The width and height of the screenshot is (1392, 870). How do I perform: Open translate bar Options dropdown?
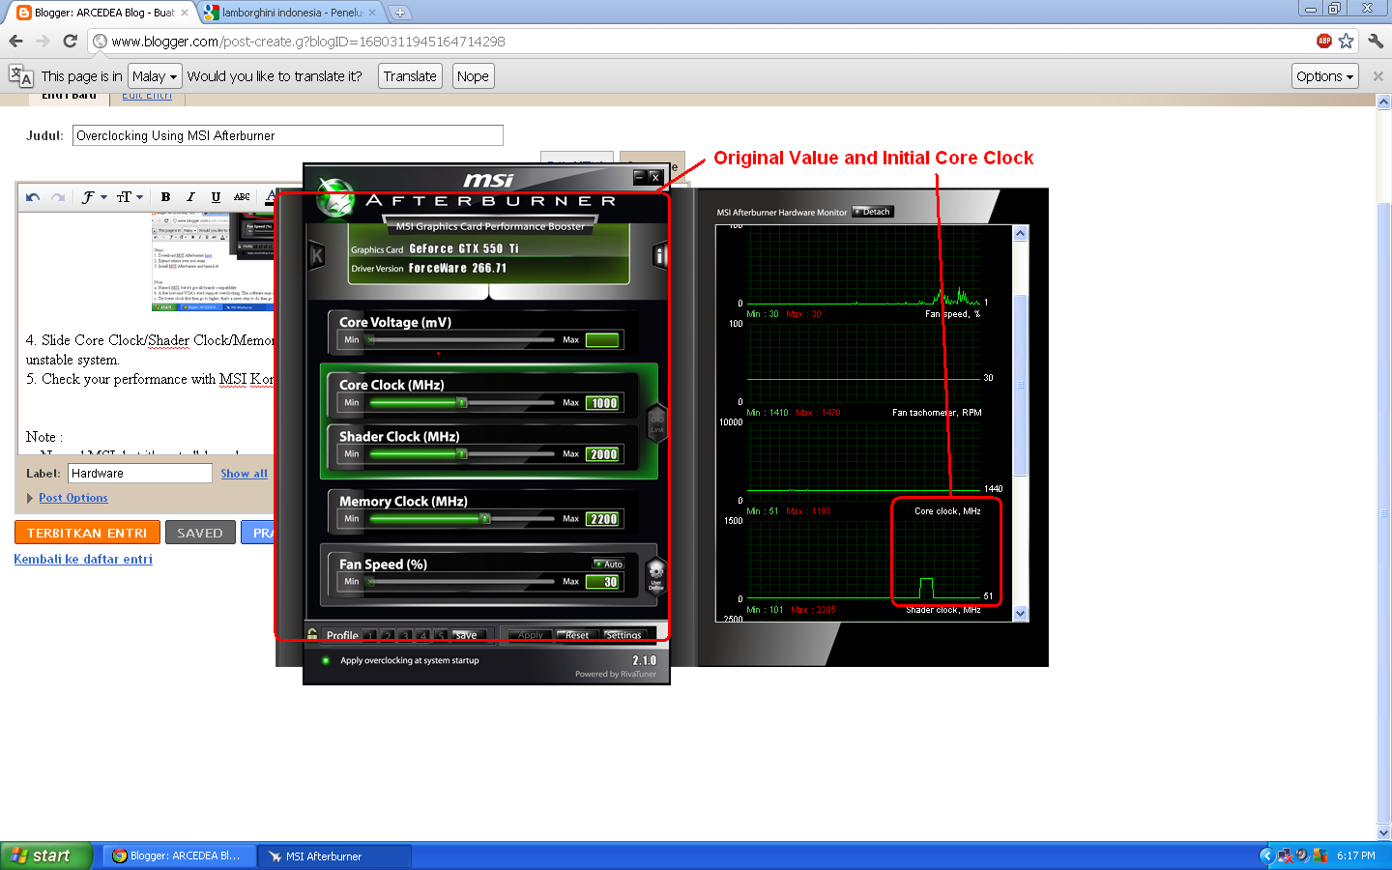coord(1325,76)
